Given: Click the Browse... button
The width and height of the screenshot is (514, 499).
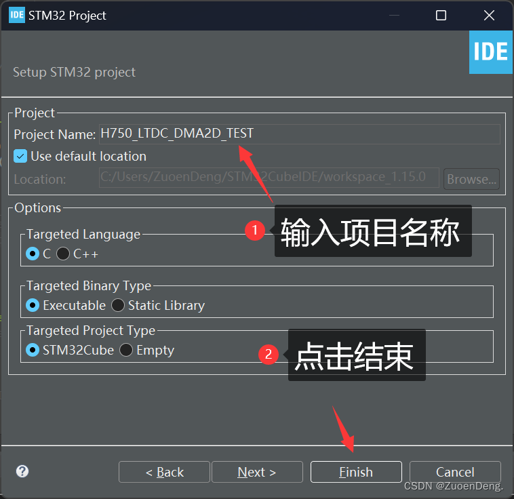Looking at the screenshot, I should (471, 179).
